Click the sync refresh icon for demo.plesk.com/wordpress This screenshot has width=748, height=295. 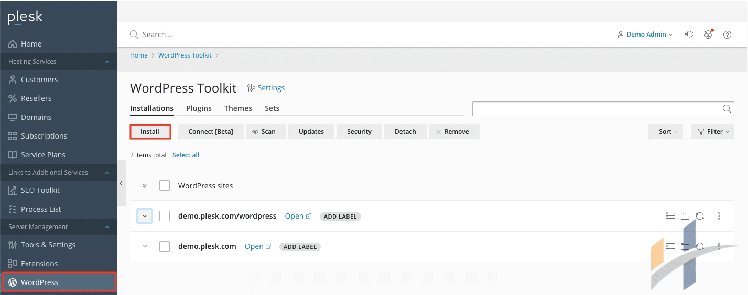tap(700, 215)
